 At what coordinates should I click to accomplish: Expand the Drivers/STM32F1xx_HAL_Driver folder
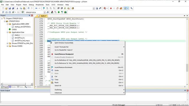pyautogui.click(x=7, y=43)
